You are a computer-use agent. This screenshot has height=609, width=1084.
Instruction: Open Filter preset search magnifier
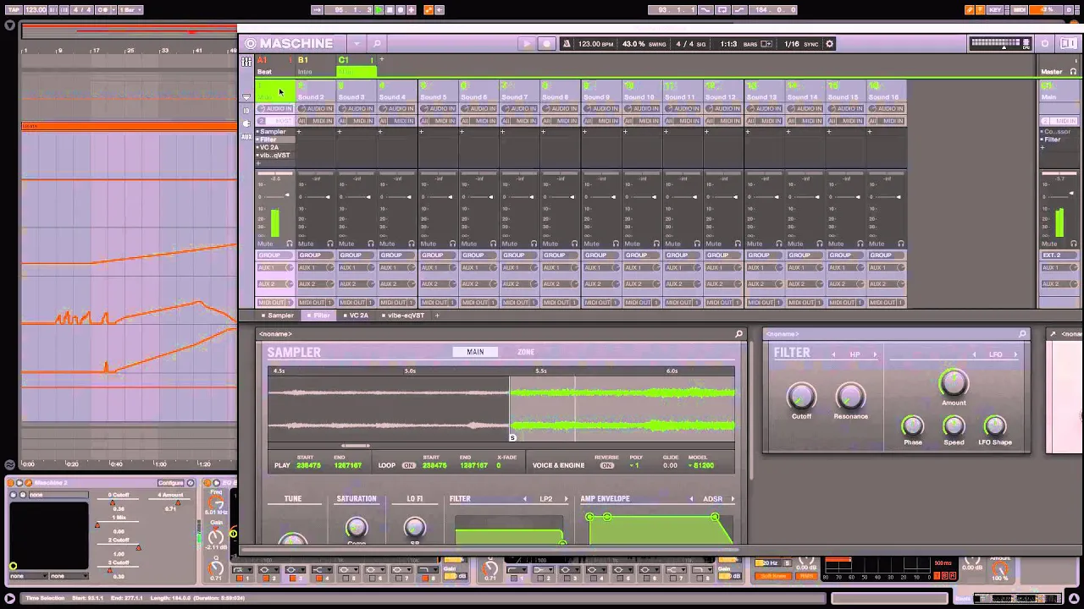point(1022,334)
